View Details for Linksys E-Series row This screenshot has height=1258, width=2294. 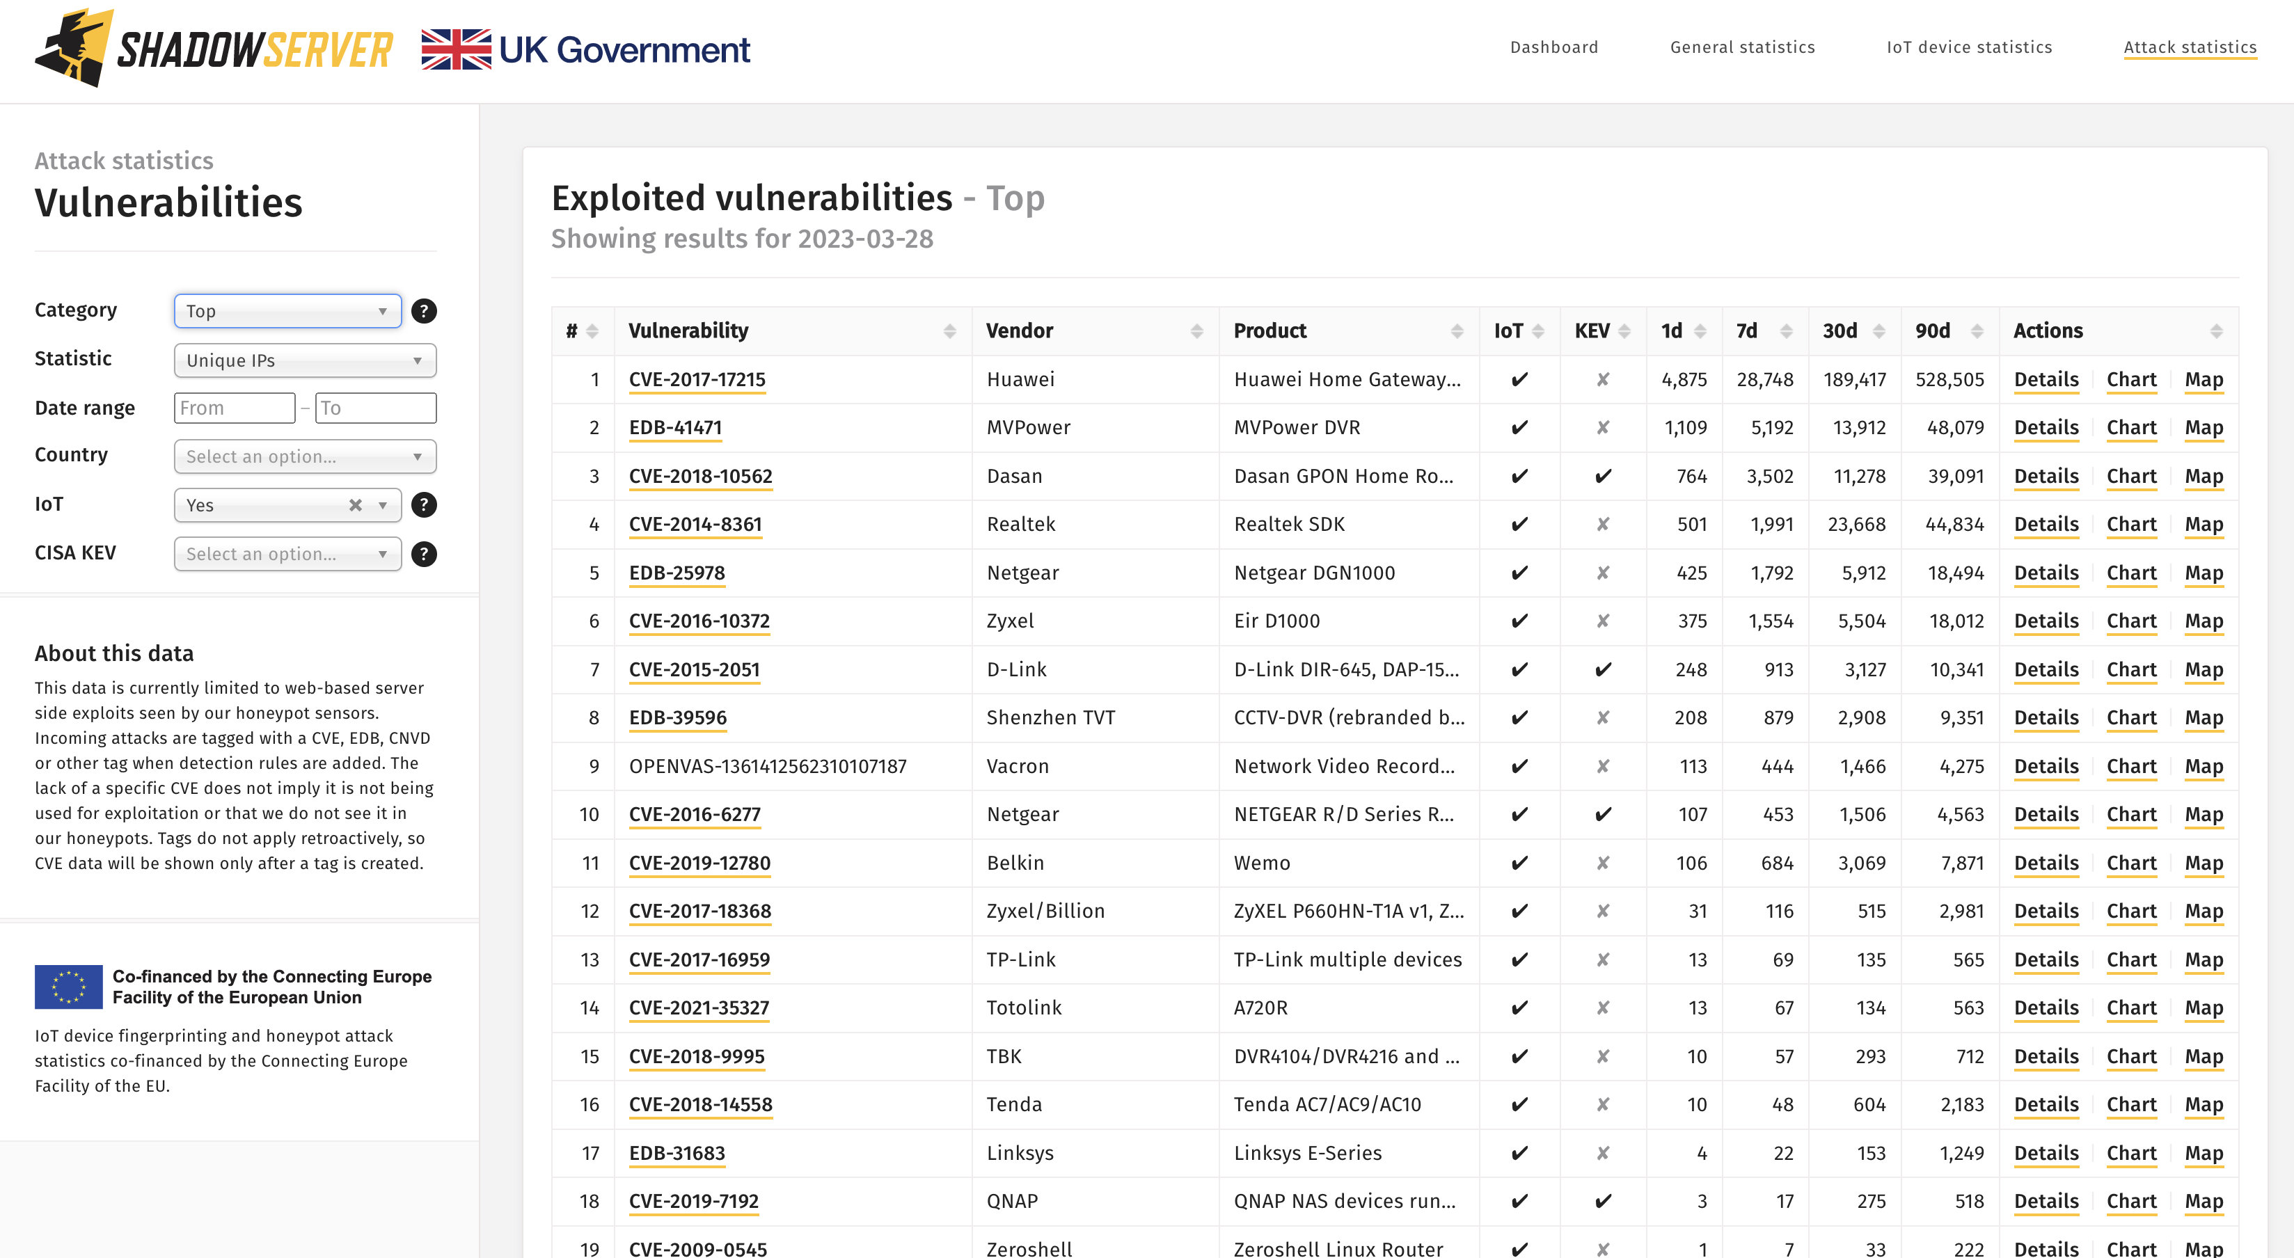pos(2046,1153)
